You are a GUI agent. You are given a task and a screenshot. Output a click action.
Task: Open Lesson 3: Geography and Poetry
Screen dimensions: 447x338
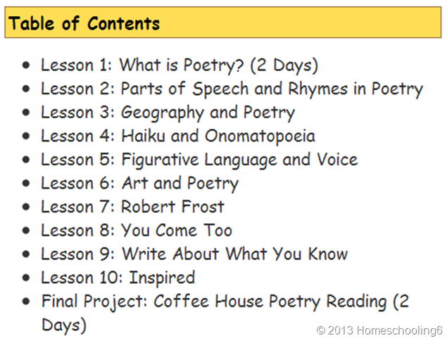pyautogui.click(x=168, y=113)
